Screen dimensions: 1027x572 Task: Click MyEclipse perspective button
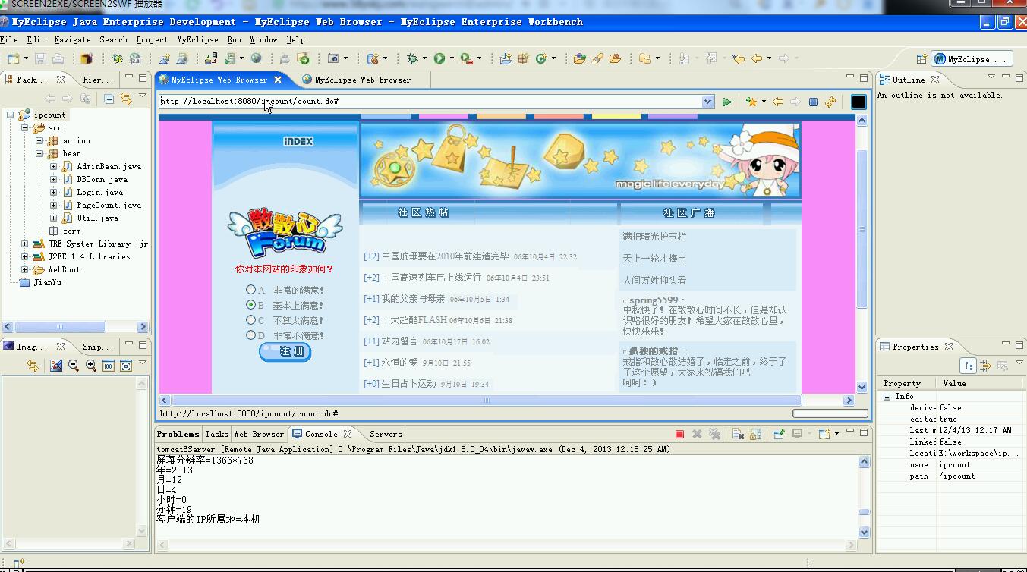pos(972,58)
